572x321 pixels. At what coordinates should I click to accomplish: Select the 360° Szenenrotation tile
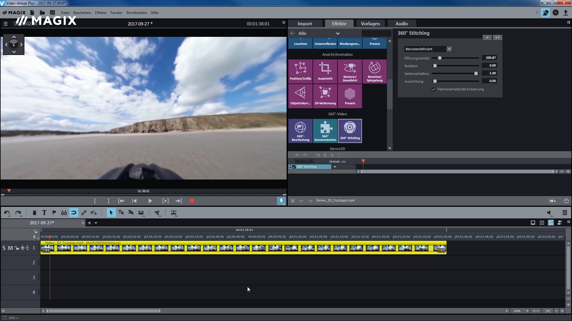point(325,131)
